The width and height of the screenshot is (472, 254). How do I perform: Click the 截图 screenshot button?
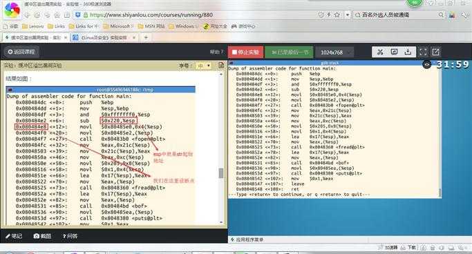coord(42,236)
